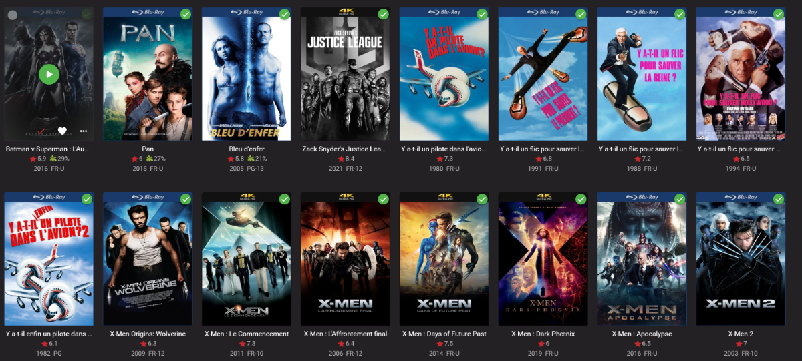Open the Zack Snyder's Justice League poster
This screenshot has height=361, width=802.
coord(346,74)
